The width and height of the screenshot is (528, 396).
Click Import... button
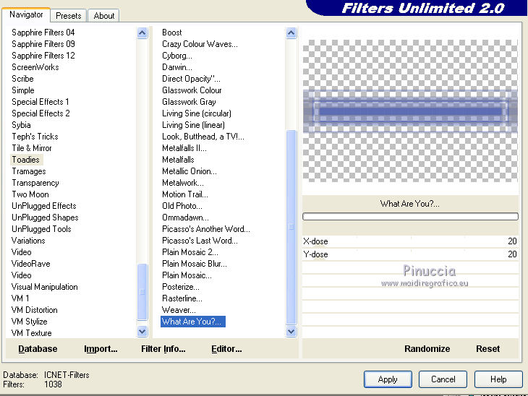pyautogui.click(x=101, y=349)
